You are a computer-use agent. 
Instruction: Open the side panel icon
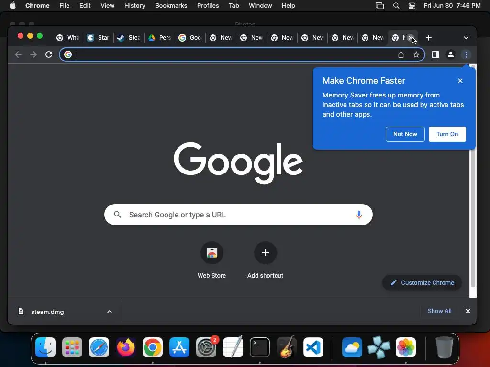435,54
